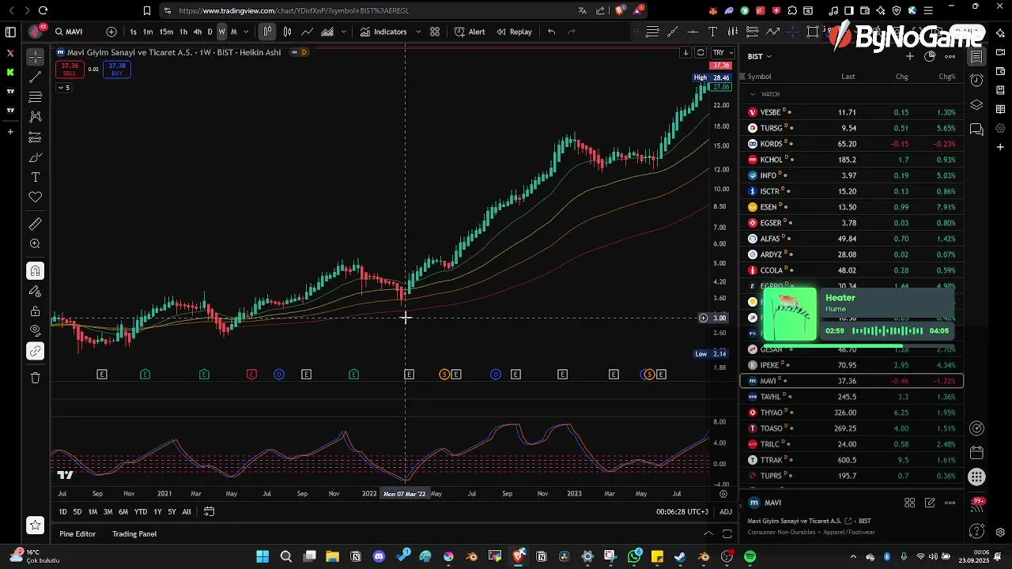Screen dimensions: 1012x569
Task: Select the W weekly interval
Action: pos(221,32)
